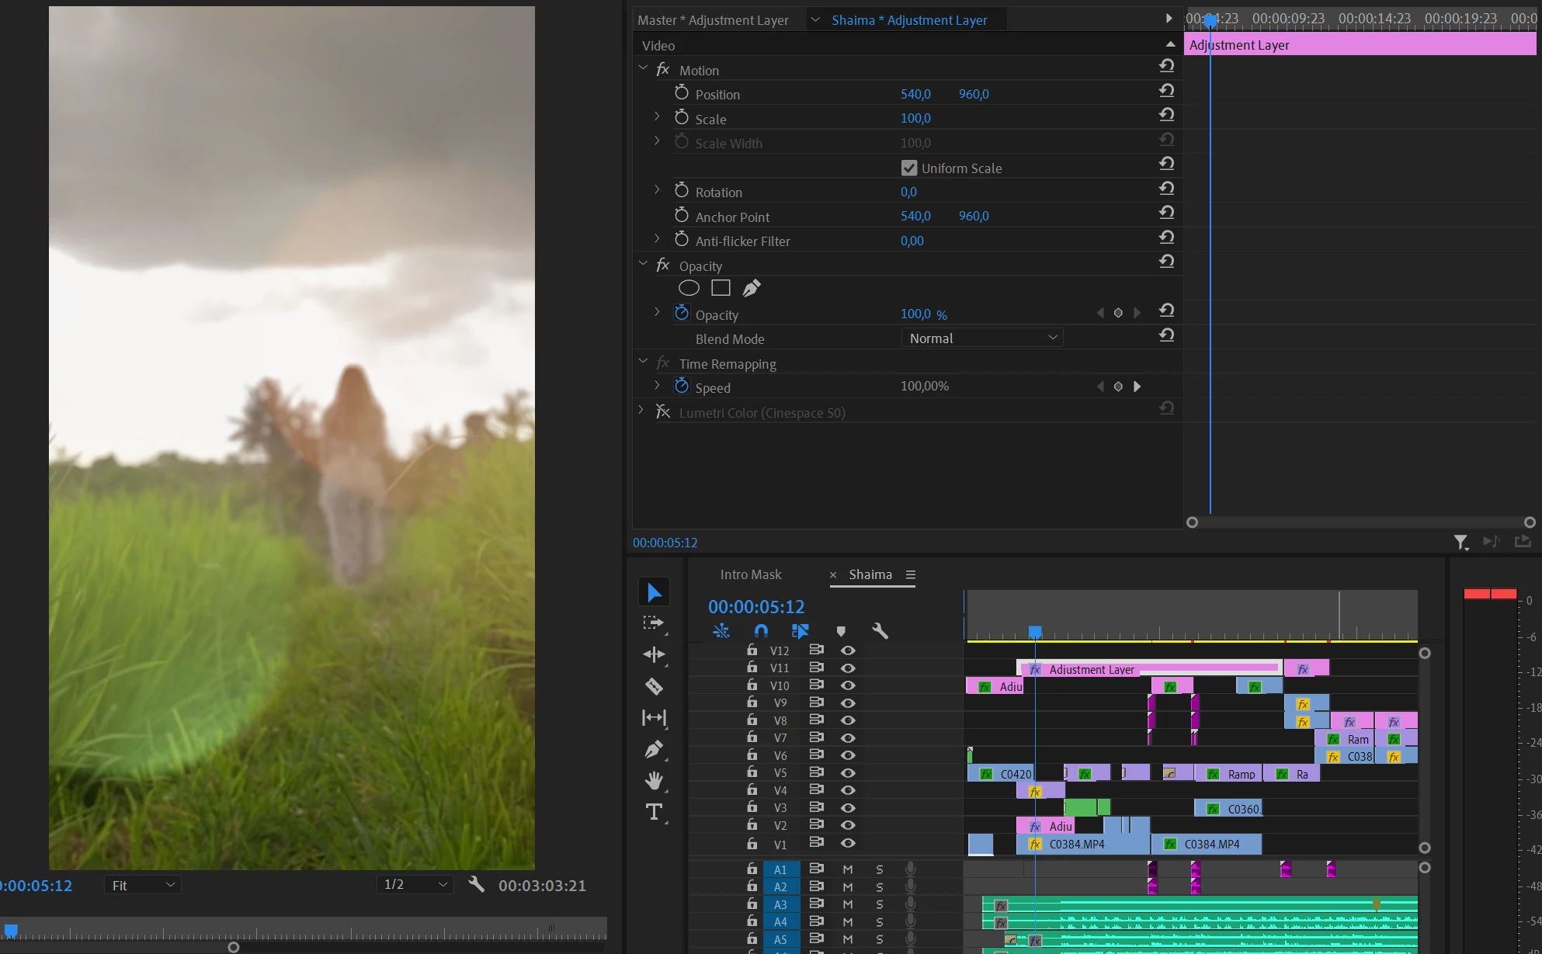Image resolution: width=1542 pixels, height=954 pixels.
Task: Toggle timeline snapping magnet icon
Action: 761,631
